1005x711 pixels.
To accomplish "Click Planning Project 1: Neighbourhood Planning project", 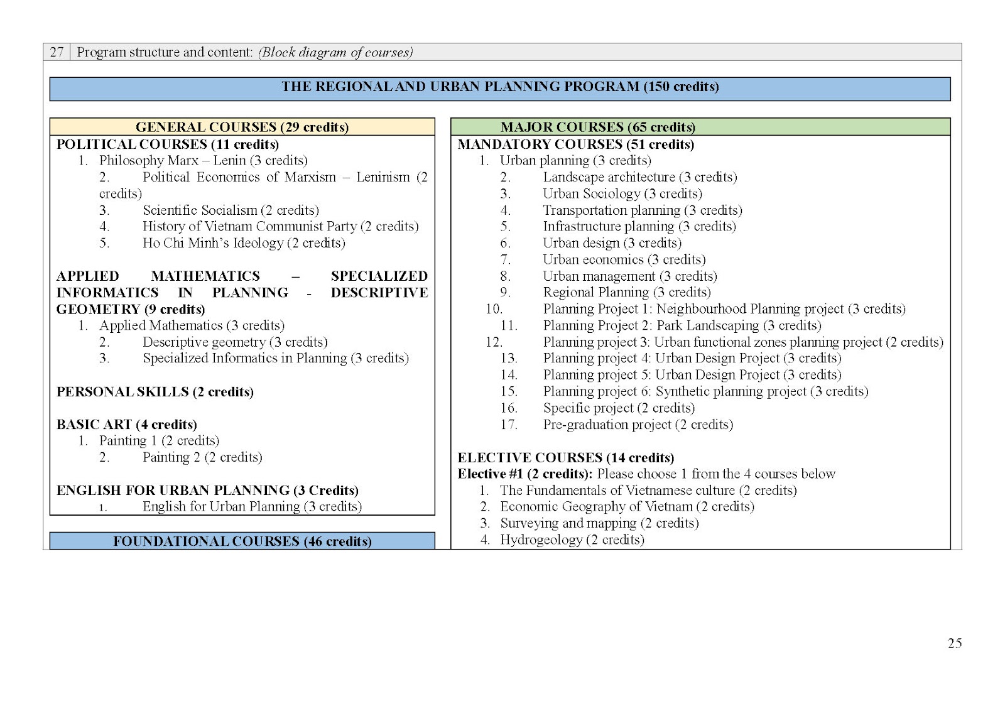I will (x=724, y=309).
